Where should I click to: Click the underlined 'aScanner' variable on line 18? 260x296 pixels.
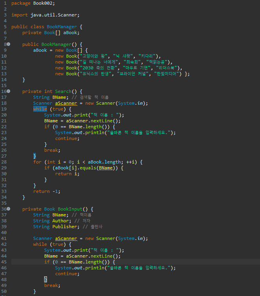(x=66, y=103)
